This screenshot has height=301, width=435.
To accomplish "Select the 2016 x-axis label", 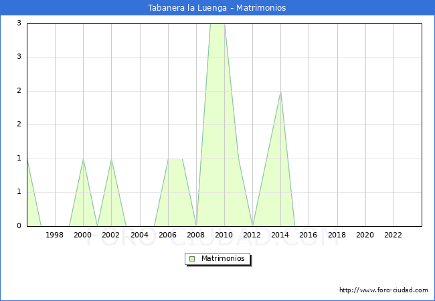I will [309, 235].
